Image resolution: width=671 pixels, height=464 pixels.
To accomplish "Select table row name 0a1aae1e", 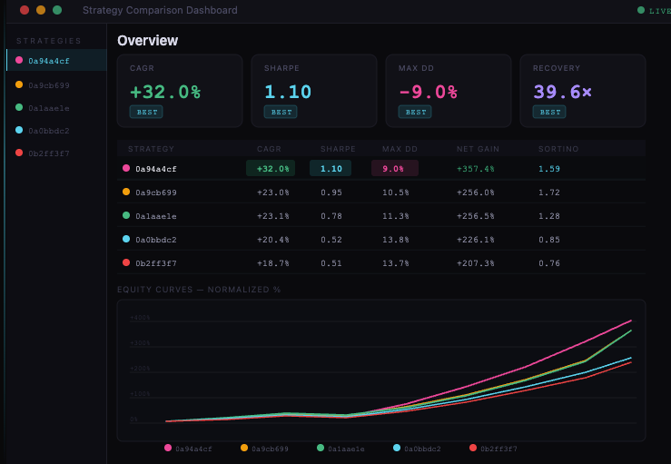I will pyautogui.click(x=156, y=216).
